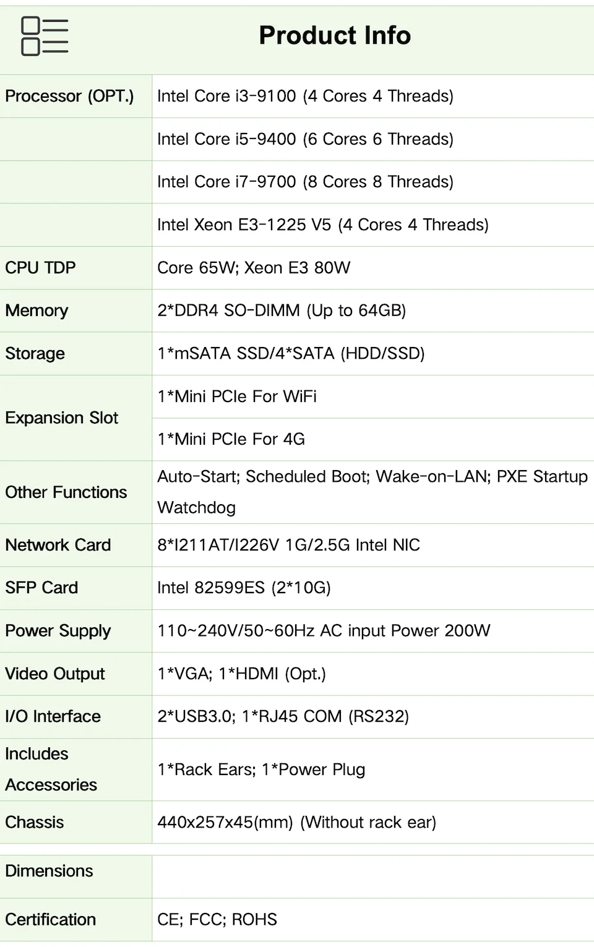Image resolution: width=594 pixels, height=947 pixels.
Task: Click the Product Info heading
Action: pos(335,36)
